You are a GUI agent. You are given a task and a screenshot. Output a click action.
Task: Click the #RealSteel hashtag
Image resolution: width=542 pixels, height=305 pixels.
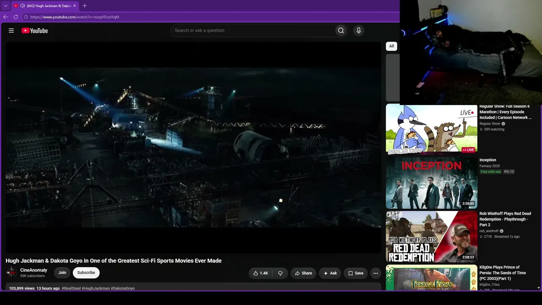71,288
